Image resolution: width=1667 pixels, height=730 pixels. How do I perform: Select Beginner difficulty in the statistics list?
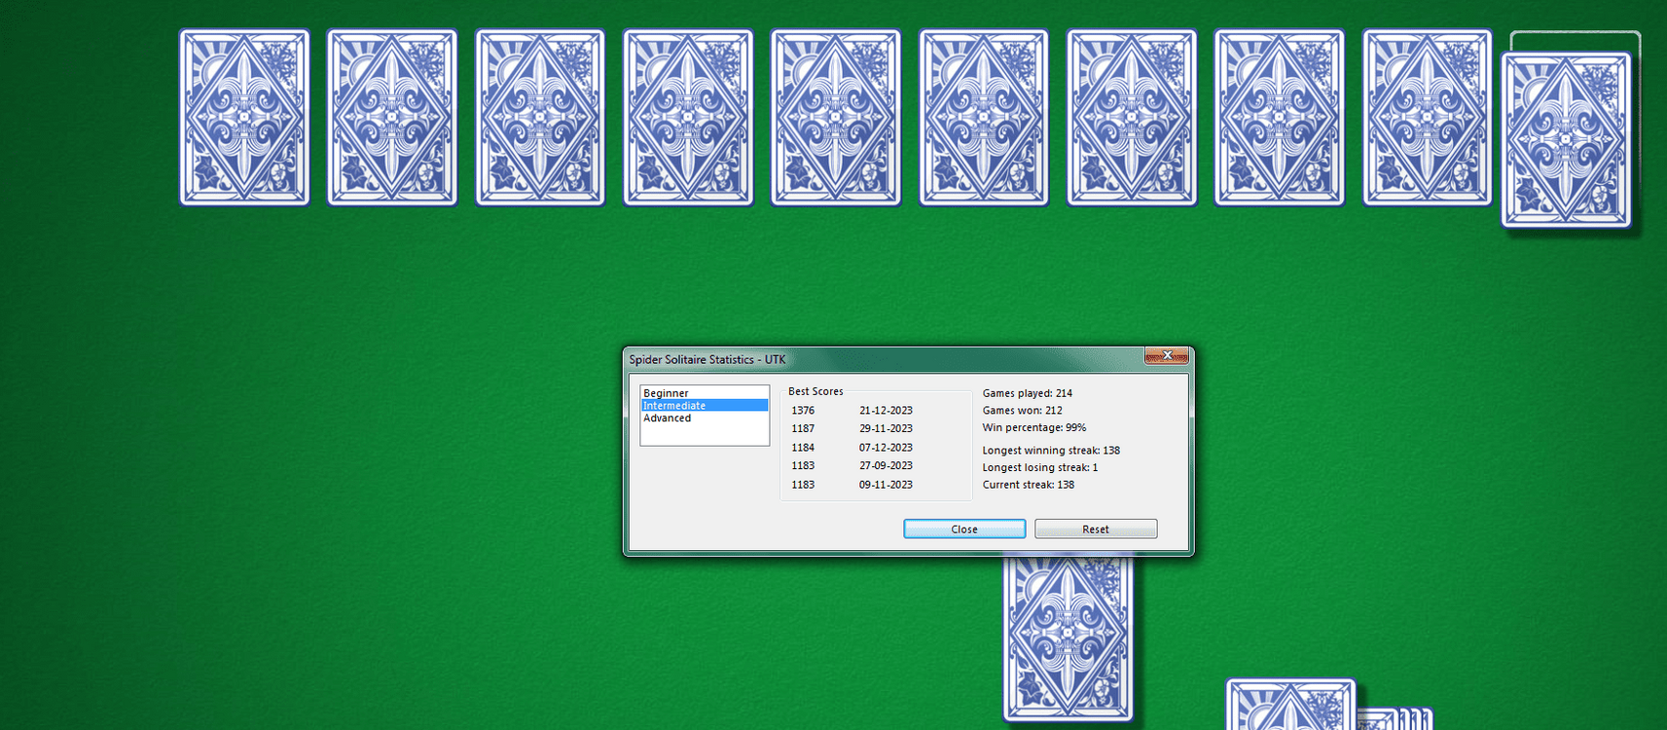(x=666, y=393)
